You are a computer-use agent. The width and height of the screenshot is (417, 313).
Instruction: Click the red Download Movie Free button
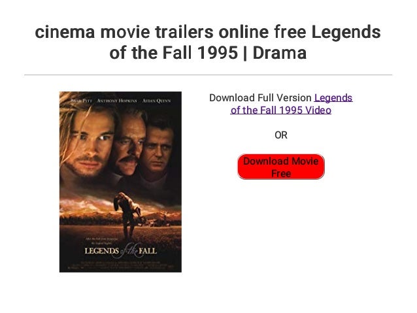[280, 167]
